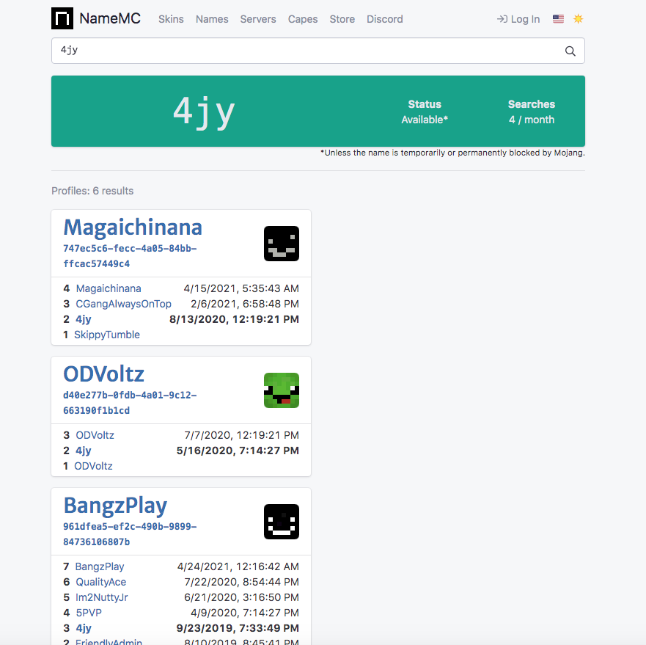
Task: Click BangzPlay in the name history list
Action: point(99,566)
